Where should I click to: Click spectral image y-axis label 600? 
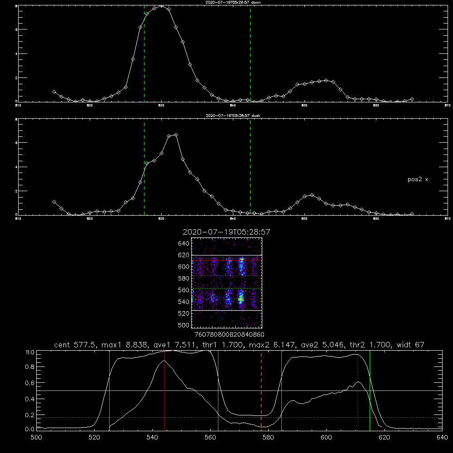click(184, 267)
